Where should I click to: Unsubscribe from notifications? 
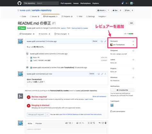(x=122, y=90)
